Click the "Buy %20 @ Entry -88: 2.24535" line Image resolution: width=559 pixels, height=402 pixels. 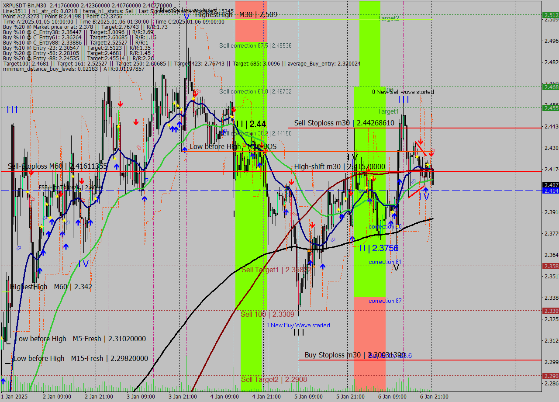tap(78, 58)
